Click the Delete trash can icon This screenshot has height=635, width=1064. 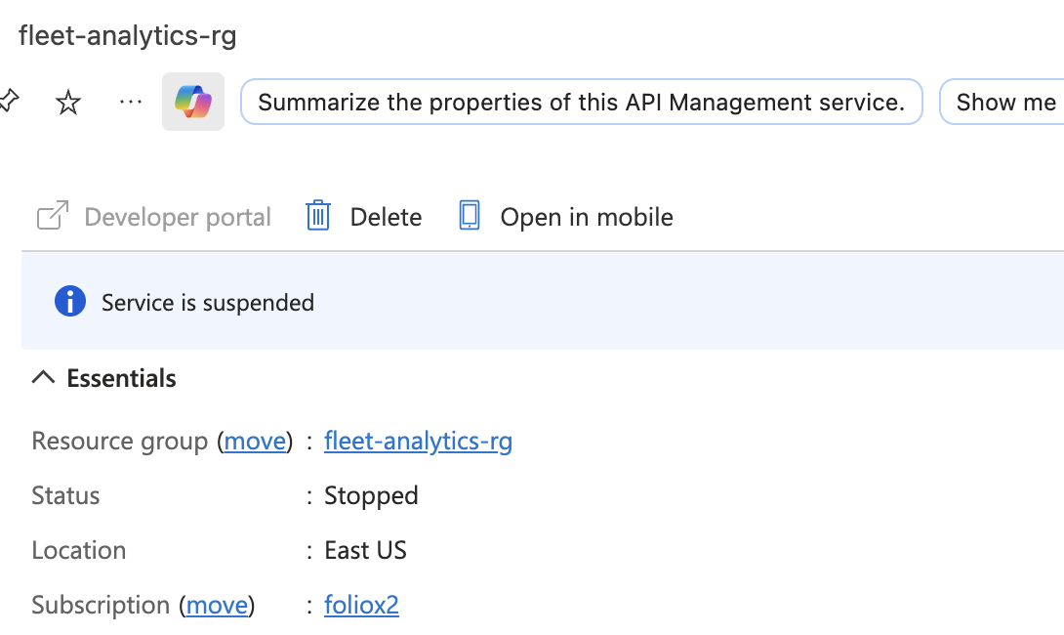317,216
